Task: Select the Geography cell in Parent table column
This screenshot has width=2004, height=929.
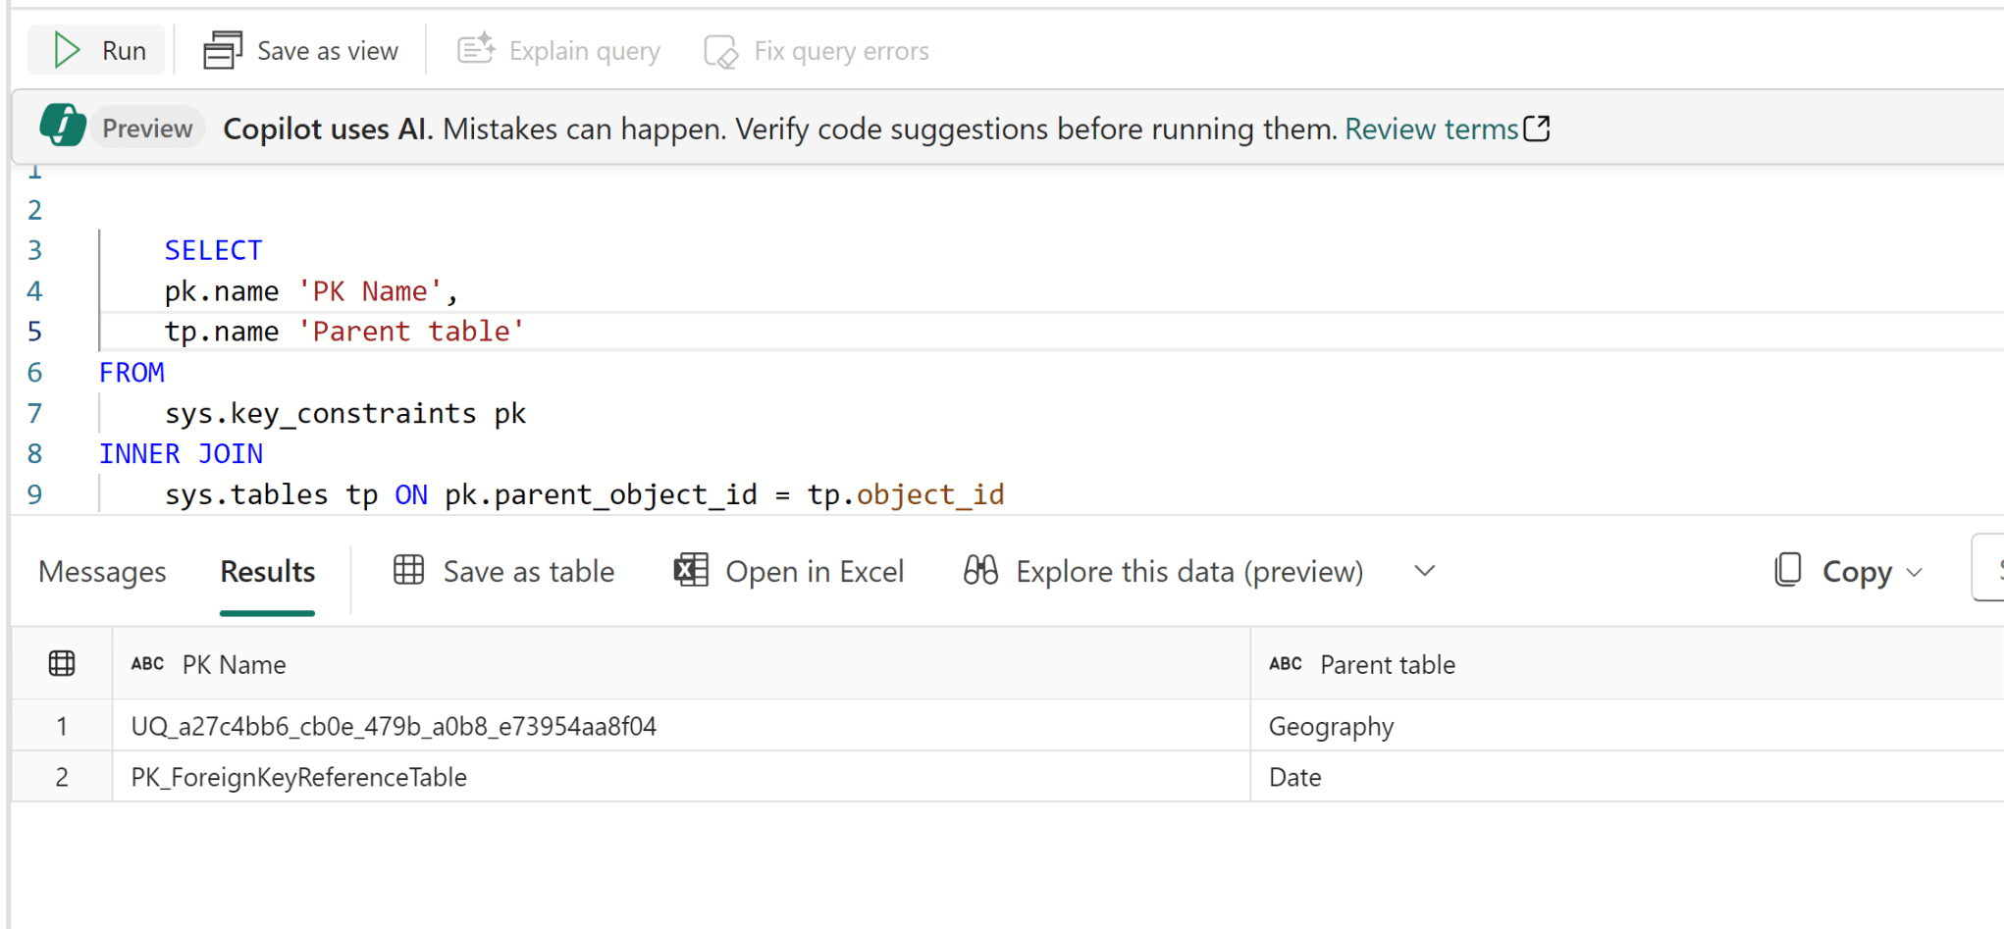Action: coord(1332,726)
